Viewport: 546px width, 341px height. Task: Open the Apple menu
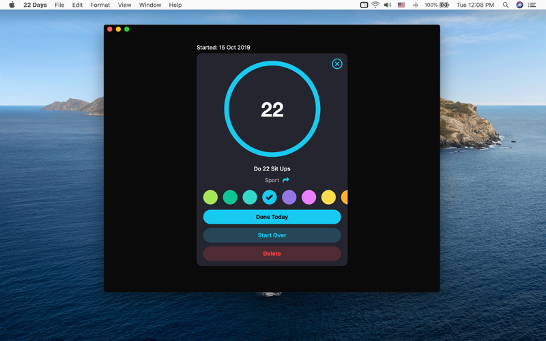click(12, 5)
